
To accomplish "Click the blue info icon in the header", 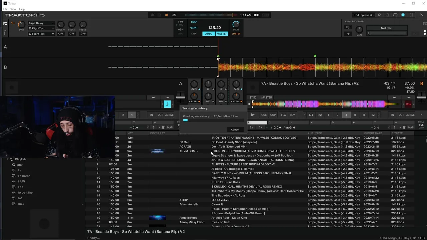I will (403, 15).
